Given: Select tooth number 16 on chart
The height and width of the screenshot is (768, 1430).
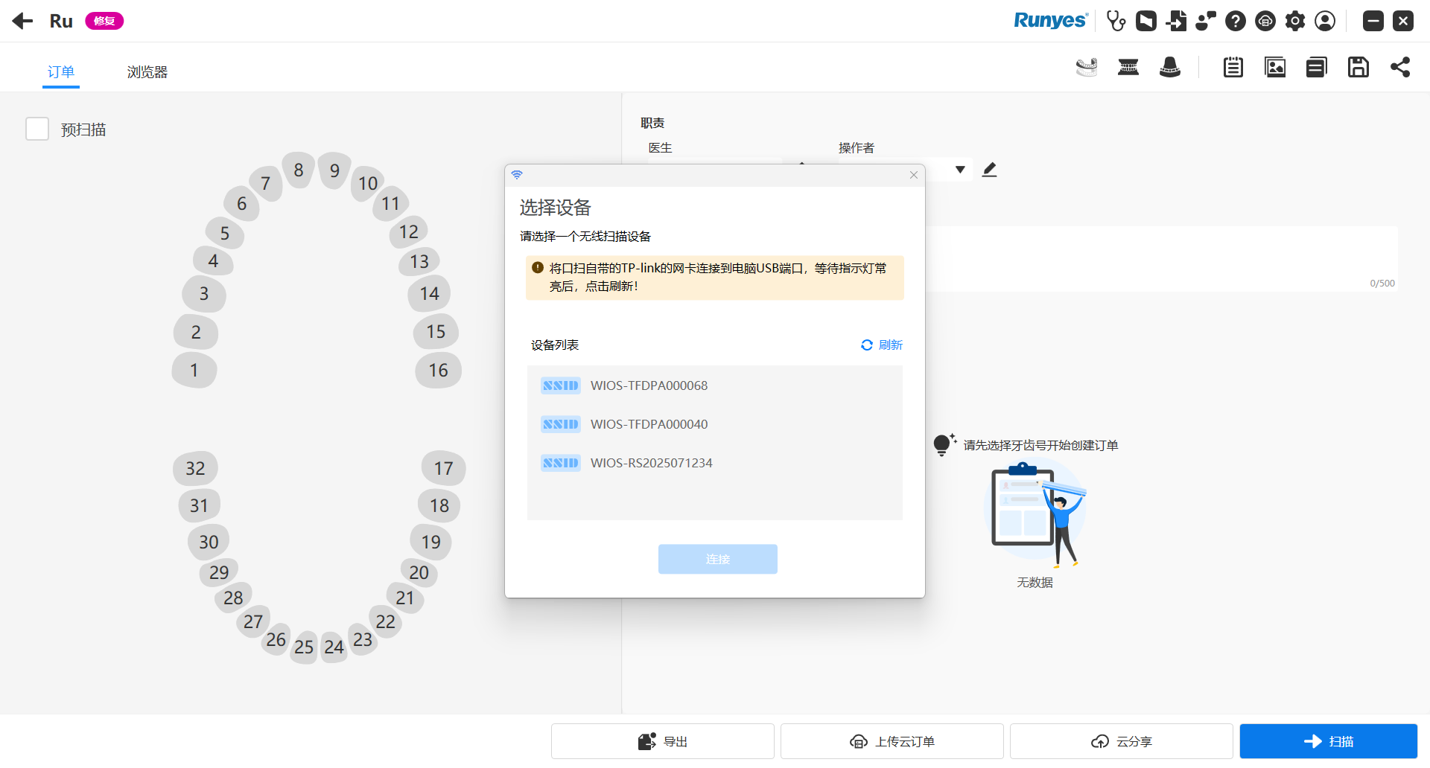Looking at the screenshot, I should 438,371.
